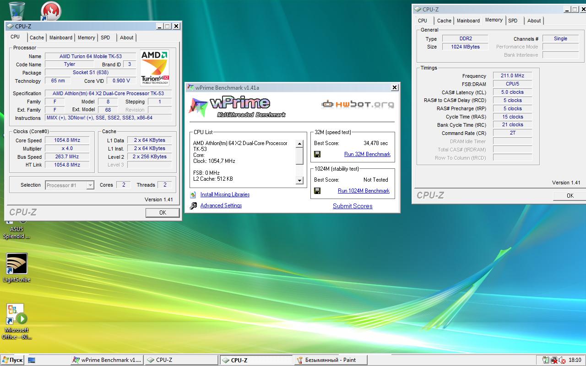Click the AMD Turion 64 X2 logo

(x=155, y=67)
